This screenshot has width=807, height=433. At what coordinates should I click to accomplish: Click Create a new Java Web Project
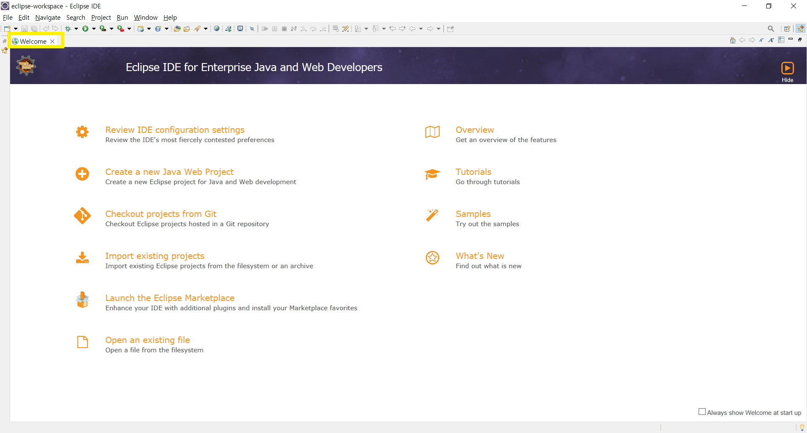click(x=169, y=172)
